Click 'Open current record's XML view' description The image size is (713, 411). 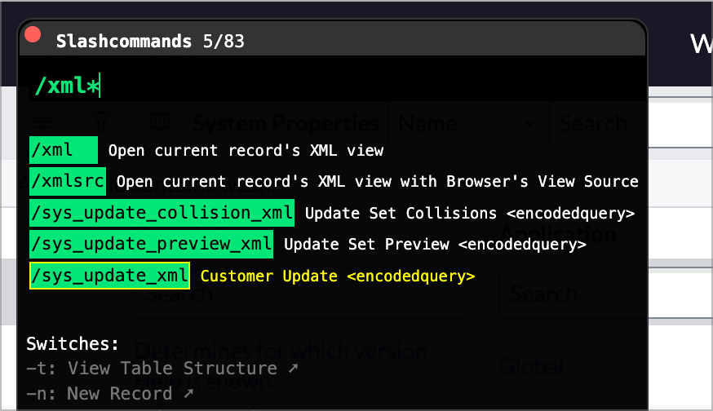pyautogui.click(x=246, y=151)
